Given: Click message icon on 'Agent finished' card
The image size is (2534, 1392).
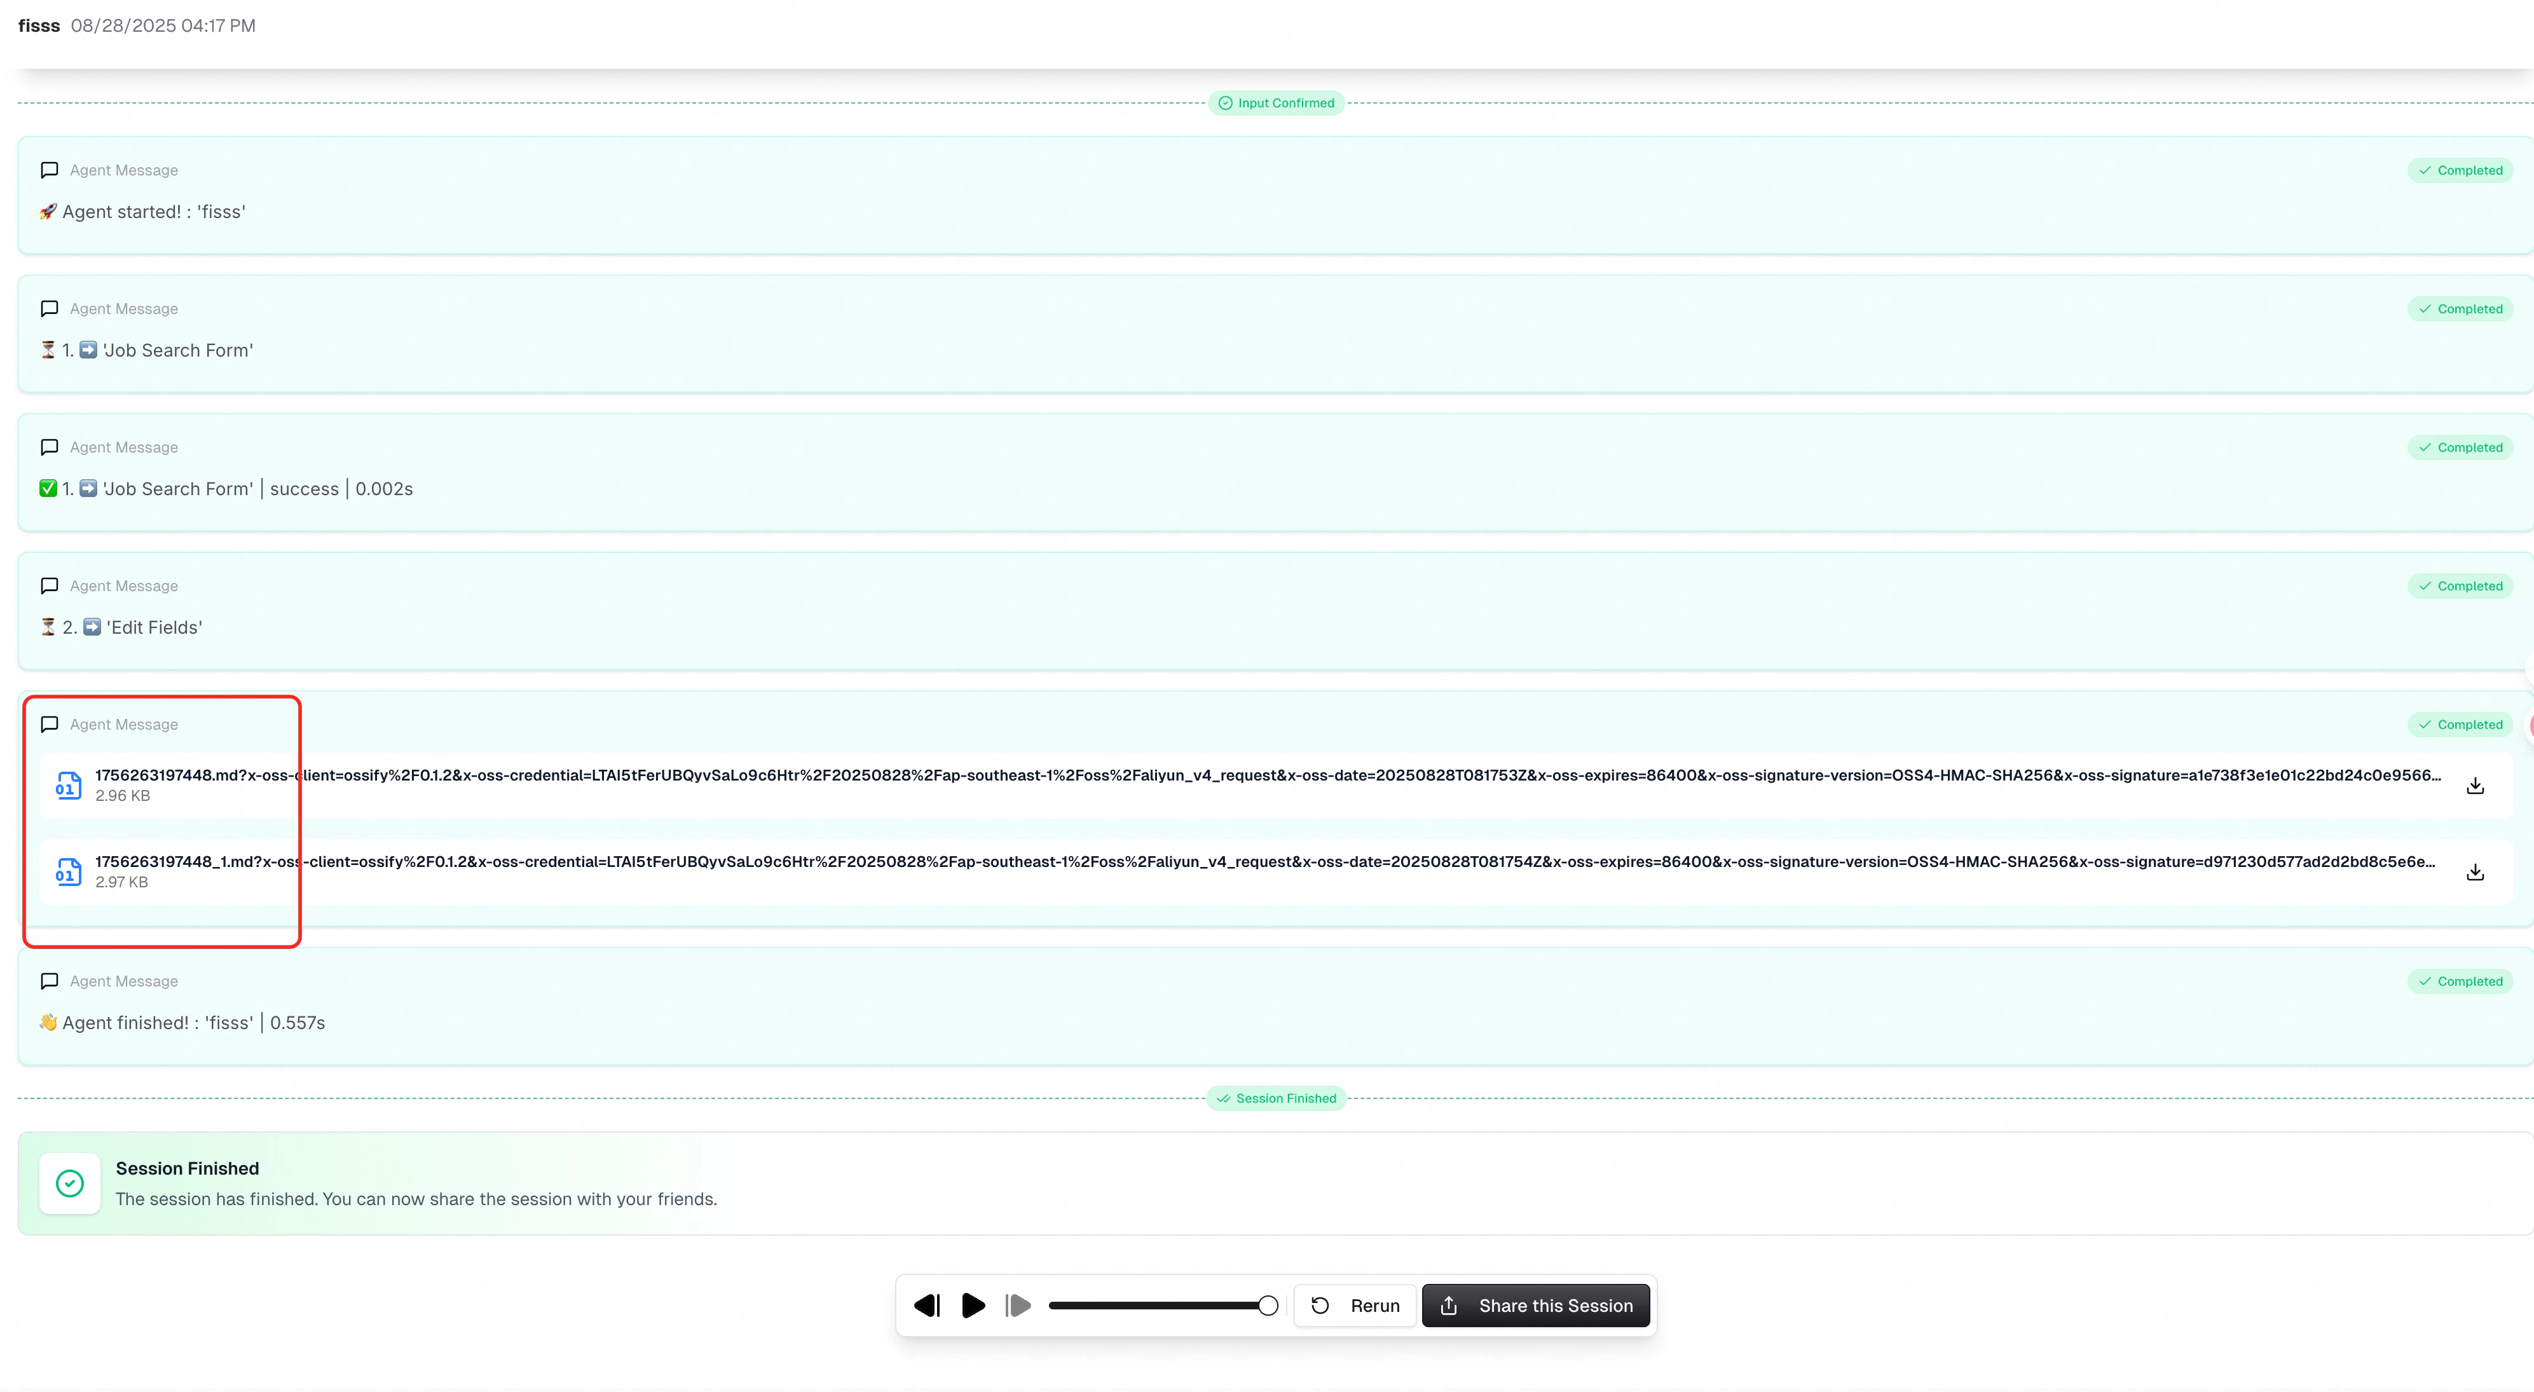Looking at the screenshot, I should [x=49, y=982].
